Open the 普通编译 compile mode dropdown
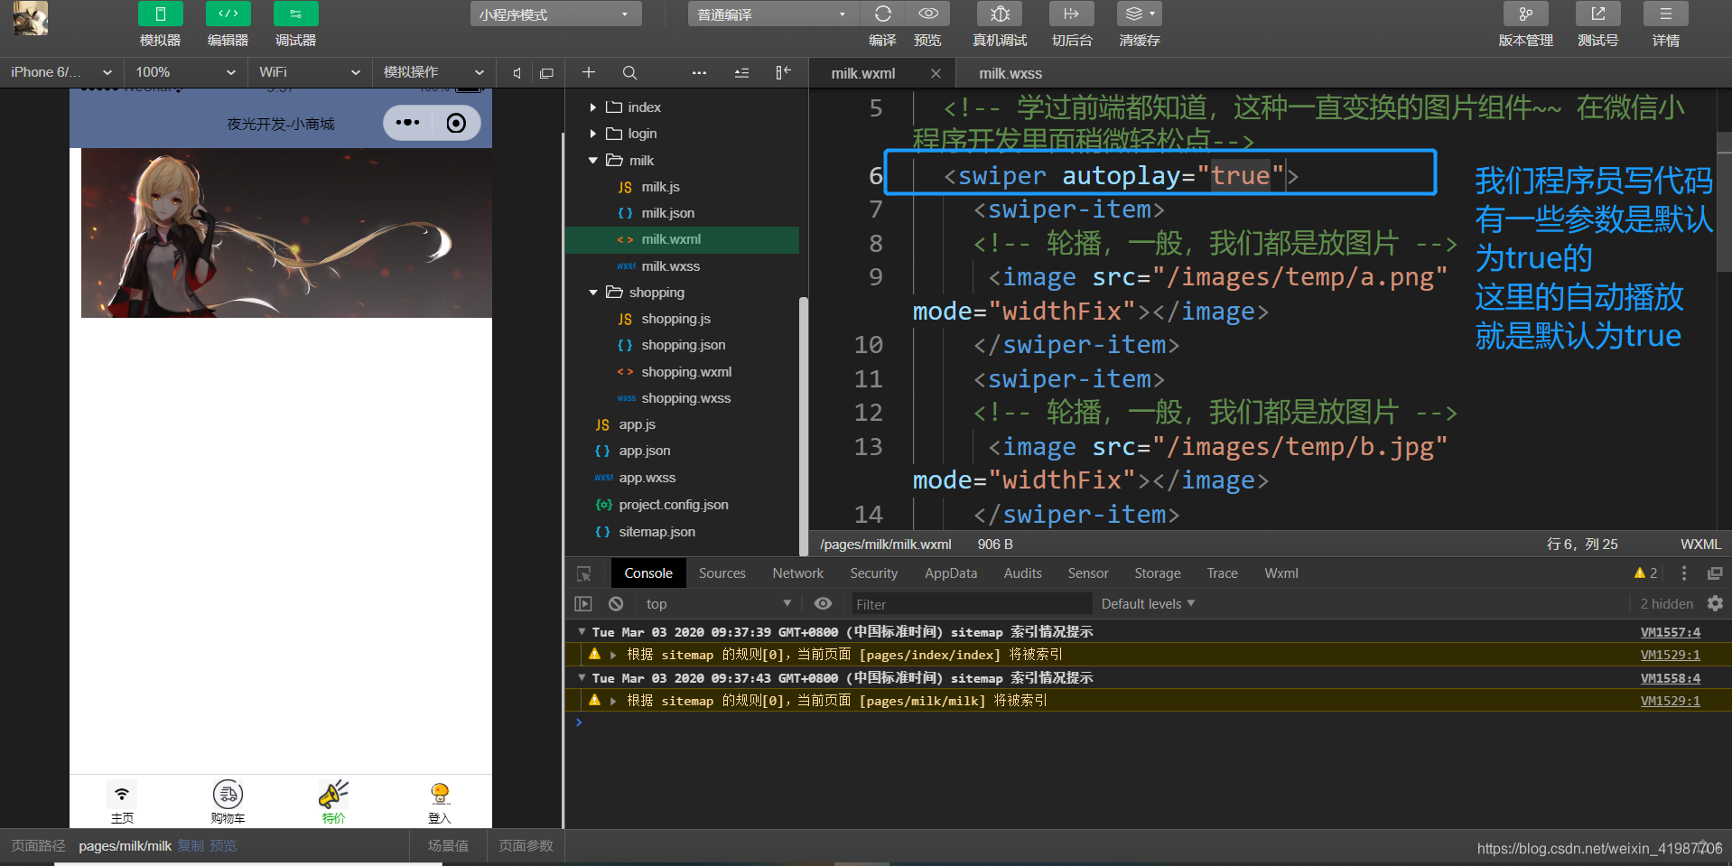This screenshot has height=866, width=1732. [772, 14]
